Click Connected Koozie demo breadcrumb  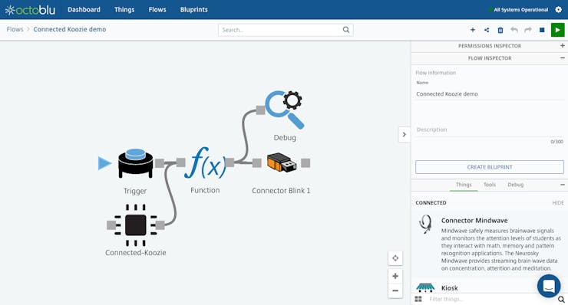[70, 29]
